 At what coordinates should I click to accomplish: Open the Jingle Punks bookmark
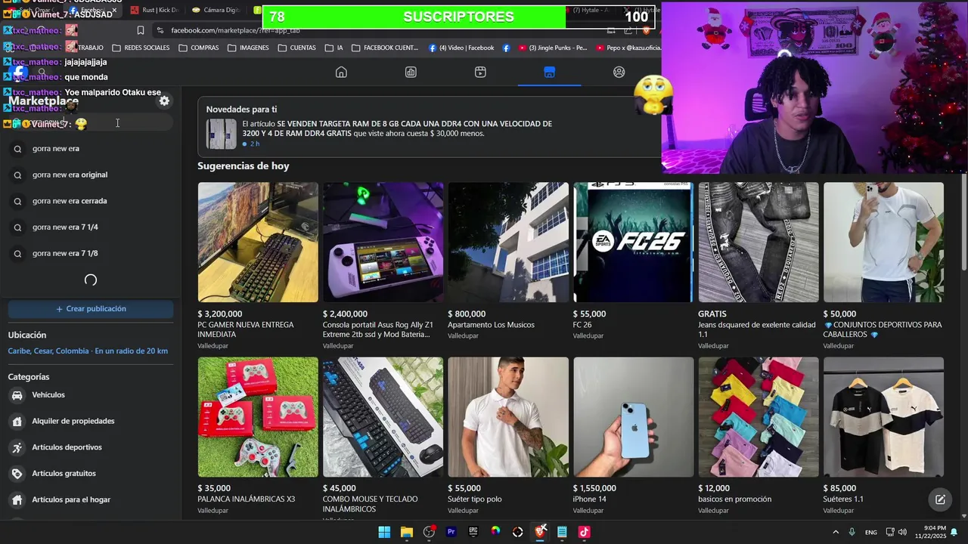(553, 48)
